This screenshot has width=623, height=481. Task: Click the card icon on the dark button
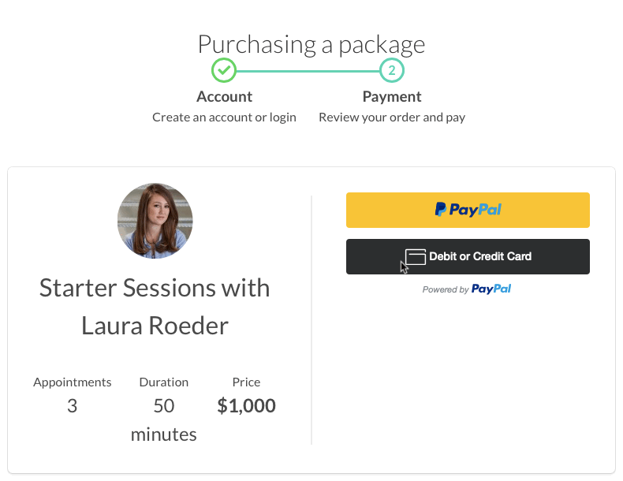click(x=416, y=257)
